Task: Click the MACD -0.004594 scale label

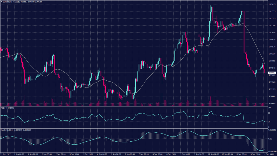Action: coord(272,151)
